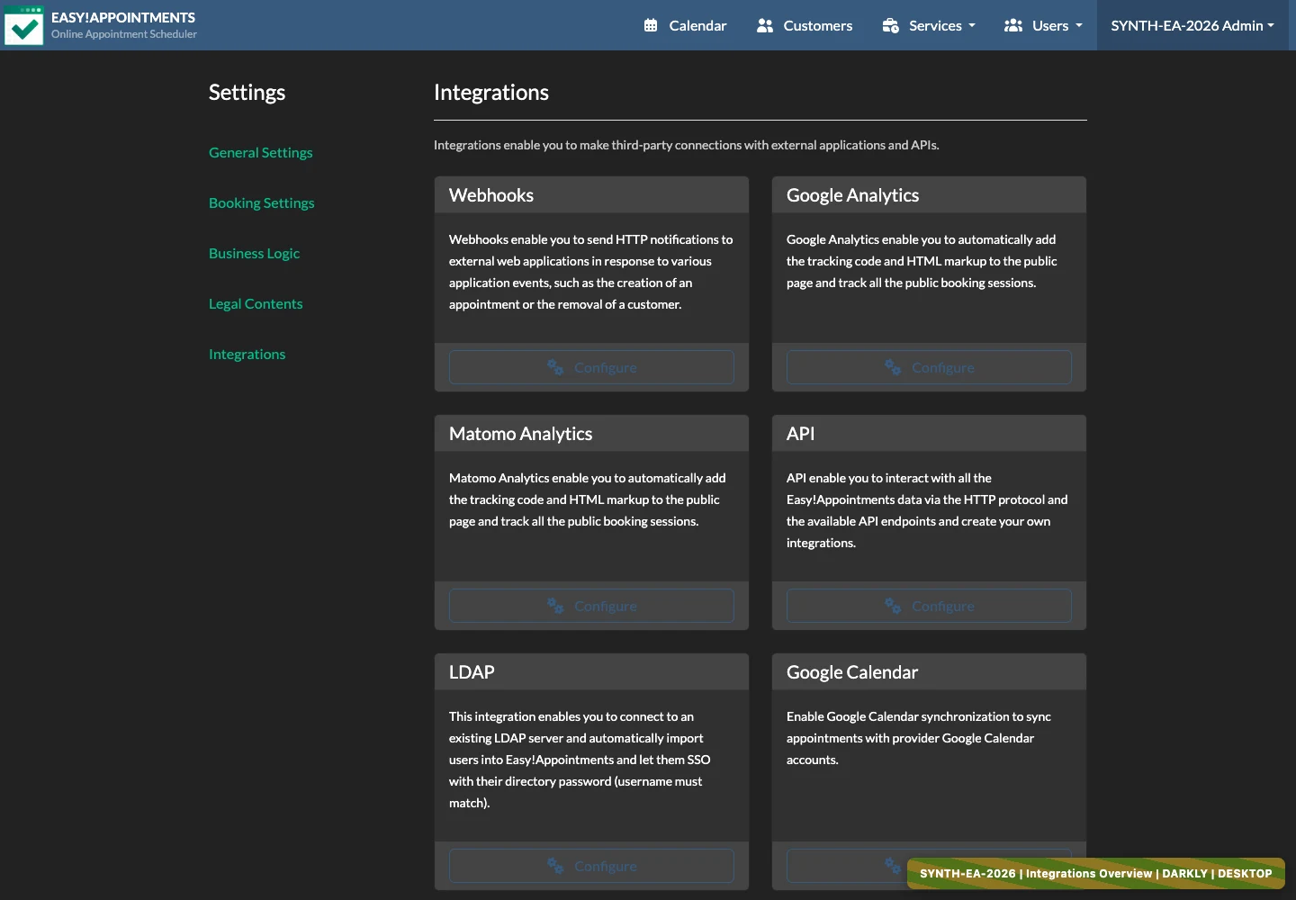The height and width of the screenshot is (900, 1296).
Task: Click the Webhooks card title
Action: click(x=491, y=195)
